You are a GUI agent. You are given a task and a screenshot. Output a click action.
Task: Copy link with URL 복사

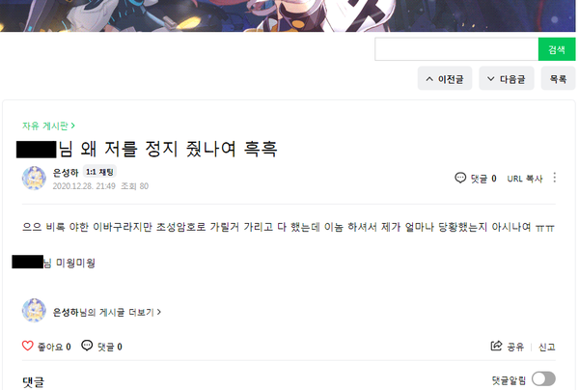click(525, 179)
